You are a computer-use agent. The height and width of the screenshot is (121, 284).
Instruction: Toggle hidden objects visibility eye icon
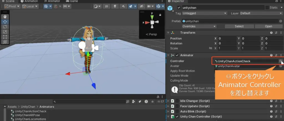[141, 6]
